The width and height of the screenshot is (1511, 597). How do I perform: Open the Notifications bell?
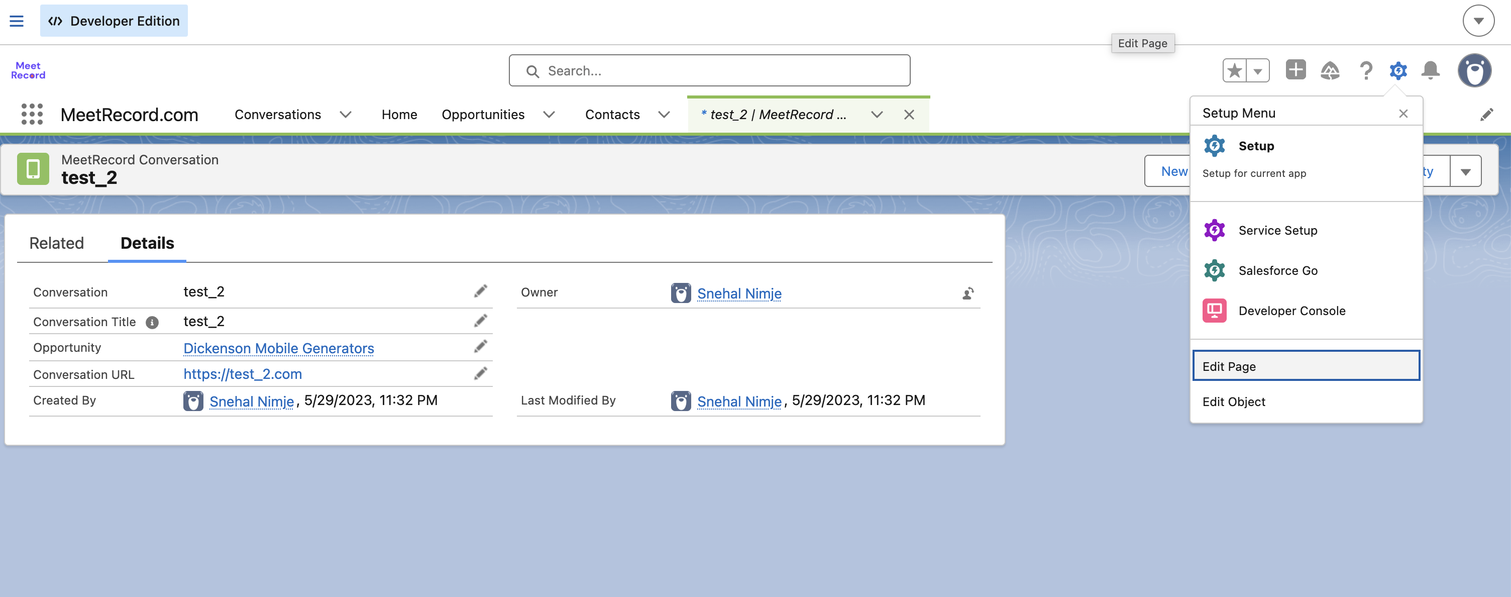click(1431, 70)
